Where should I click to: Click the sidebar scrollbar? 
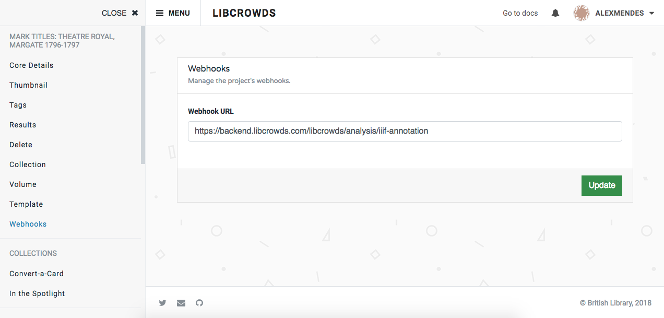click(x=141, y=94)
